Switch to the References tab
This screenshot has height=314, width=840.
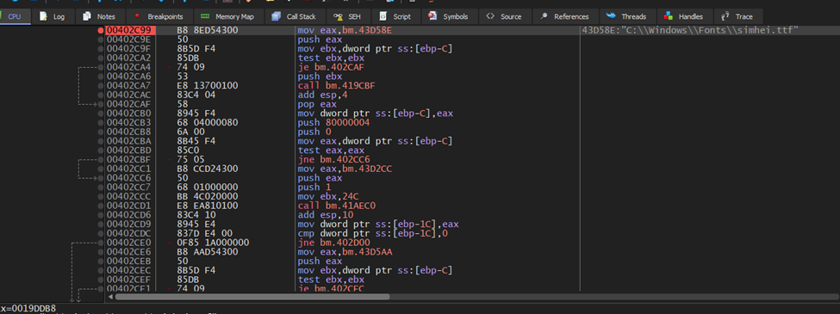point(565,16)
